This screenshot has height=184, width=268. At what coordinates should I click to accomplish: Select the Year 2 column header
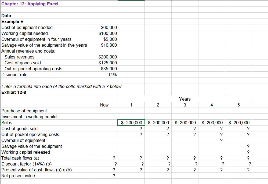[158, 105]
